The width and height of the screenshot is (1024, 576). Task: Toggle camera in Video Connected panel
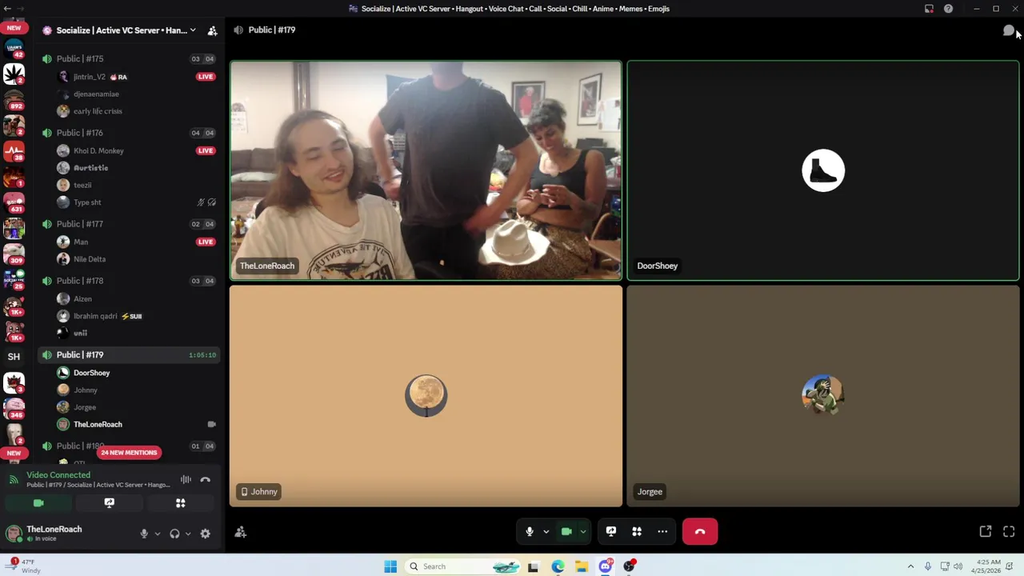[x=38, y=503]
